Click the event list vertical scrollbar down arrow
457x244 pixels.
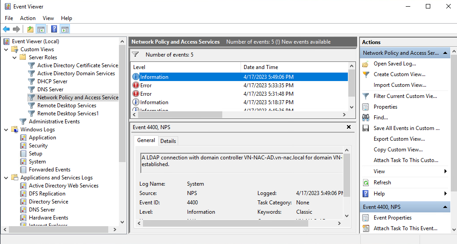[x=351, y=107]
